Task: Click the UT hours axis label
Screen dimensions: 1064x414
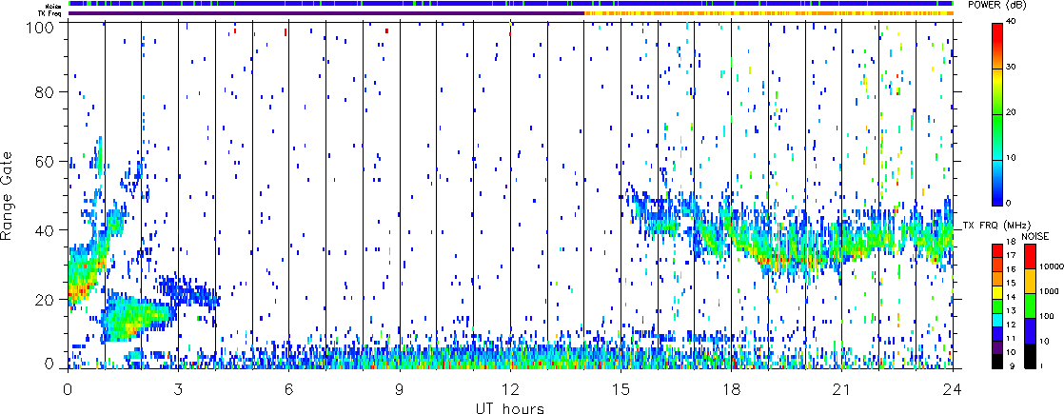Action: tap(510, 407)
